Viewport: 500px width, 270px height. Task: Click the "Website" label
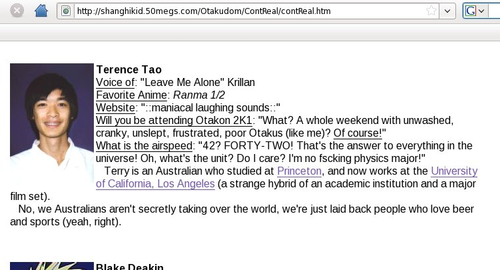click(115, 108)
